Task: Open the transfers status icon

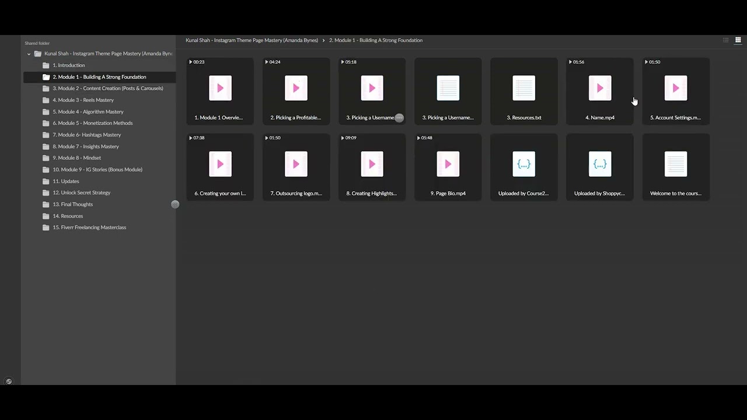Action: tap(9, 381)
